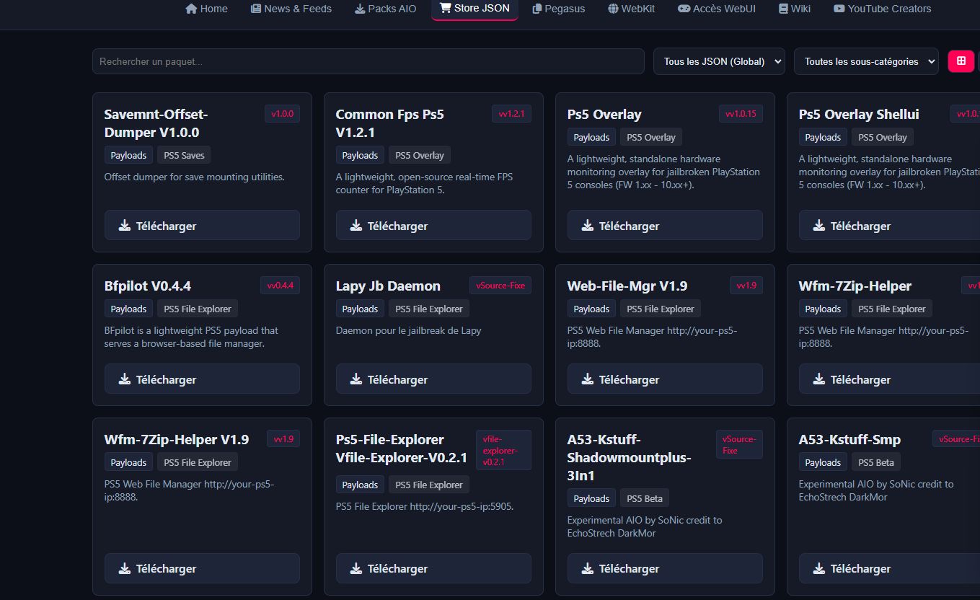Select PS5 Saves tag on Savemnt-Offset-Dumper
Screen dimensions: 980x600
[x=184, y=155]
